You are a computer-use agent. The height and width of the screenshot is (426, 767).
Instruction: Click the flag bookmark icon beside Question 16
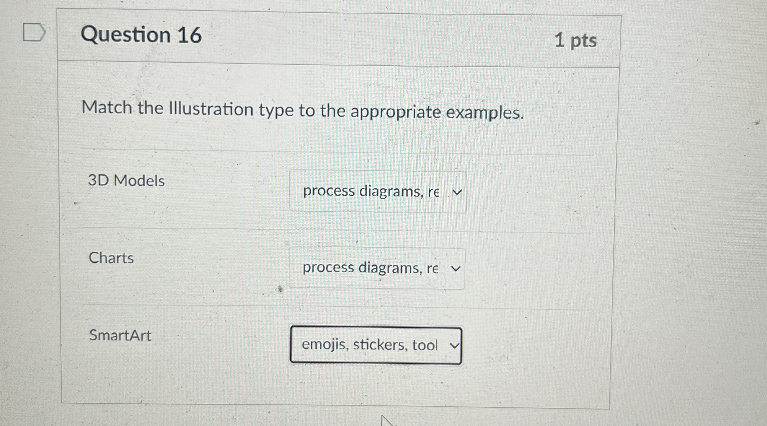(34, 32)
